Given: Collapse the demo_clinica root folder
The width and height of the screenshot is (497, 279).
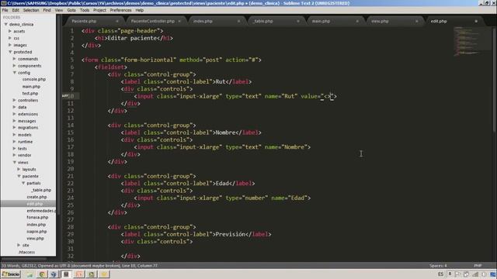Looking at the screenshot, I should 5,24.
